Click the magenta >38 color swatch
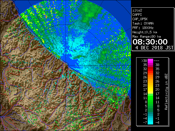This screenshot has height=131, width=175. [x=150, y=61]
